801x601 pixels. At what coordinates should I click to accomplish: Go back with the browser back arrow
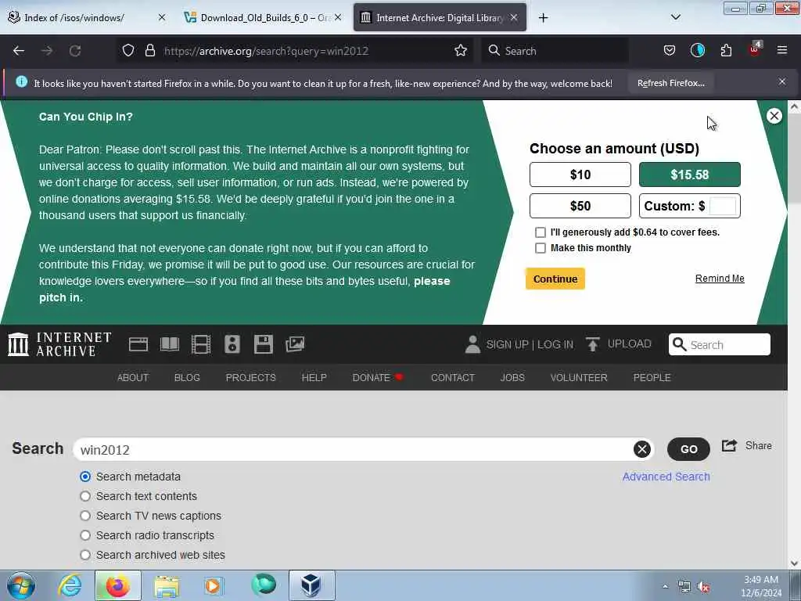(x=19, y=51)
